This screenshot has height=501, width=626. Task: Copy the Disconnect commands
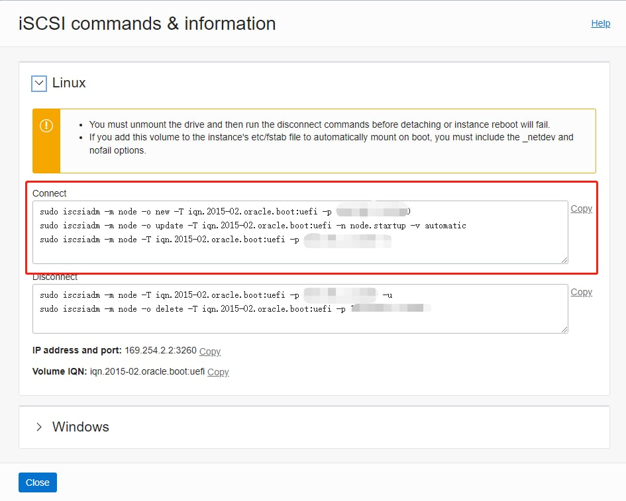(x=581, y=292)
